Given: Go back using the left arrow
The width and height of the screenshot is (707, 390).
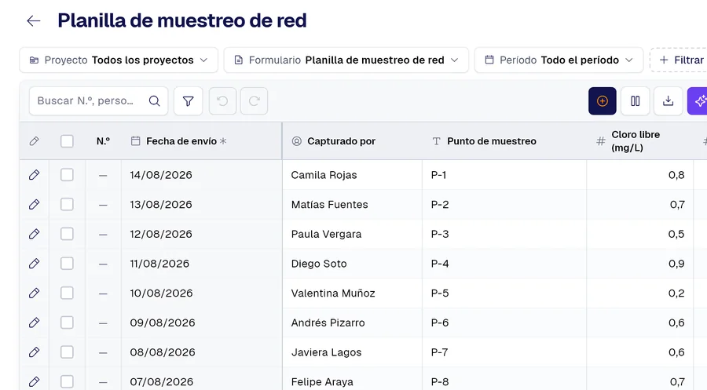Looking at the screenshot, I should point(34,20).
